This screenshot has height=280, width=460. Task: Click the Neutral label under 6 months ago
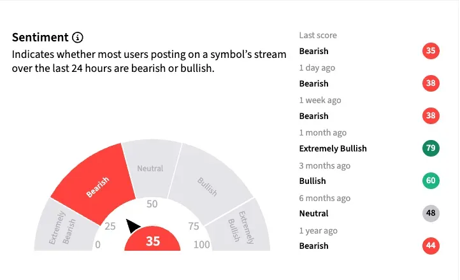pos(313,213)
